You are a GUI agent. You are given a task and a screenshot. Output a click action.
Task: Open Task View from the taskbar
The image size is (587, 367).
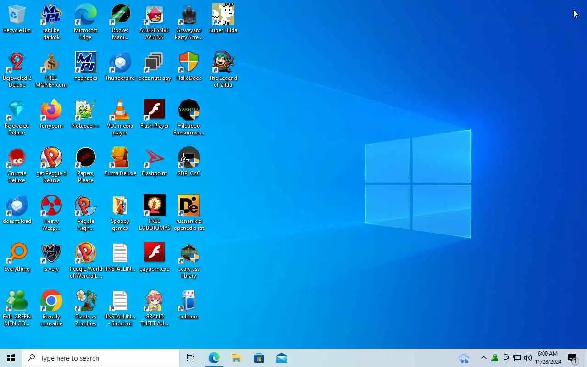click(x=191, y=358)
